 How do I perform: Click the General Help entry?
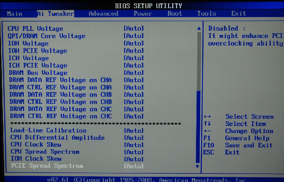tap(247, 138)
